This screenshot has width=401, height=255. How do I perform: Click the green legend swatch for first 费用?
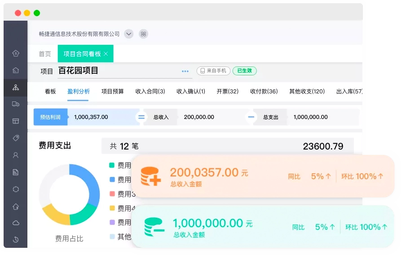tap(112, 165)
